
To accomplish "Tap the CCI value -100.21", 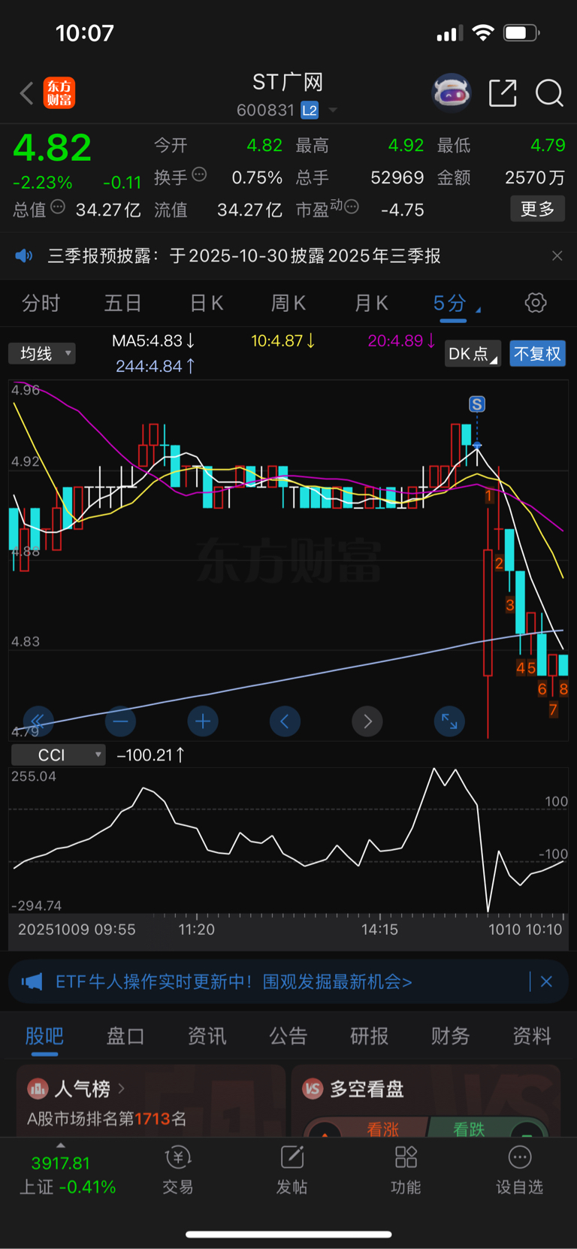I will pos(150,755).
